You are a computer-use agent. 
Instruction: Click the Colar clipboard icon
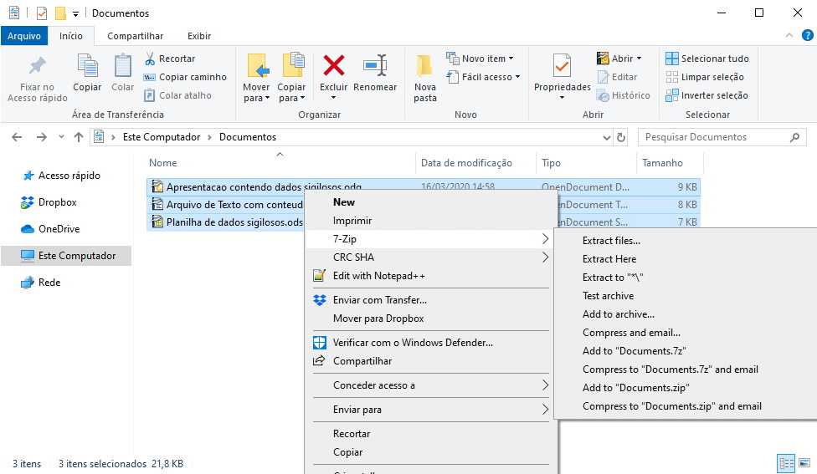point(122,65)
